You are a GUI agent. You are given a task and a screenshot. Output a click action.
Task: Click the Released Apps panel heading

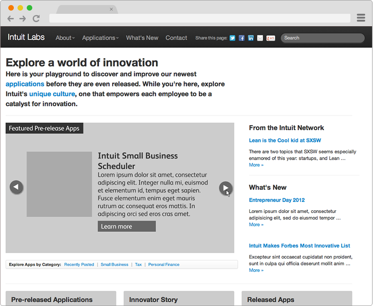pos(271,300)
